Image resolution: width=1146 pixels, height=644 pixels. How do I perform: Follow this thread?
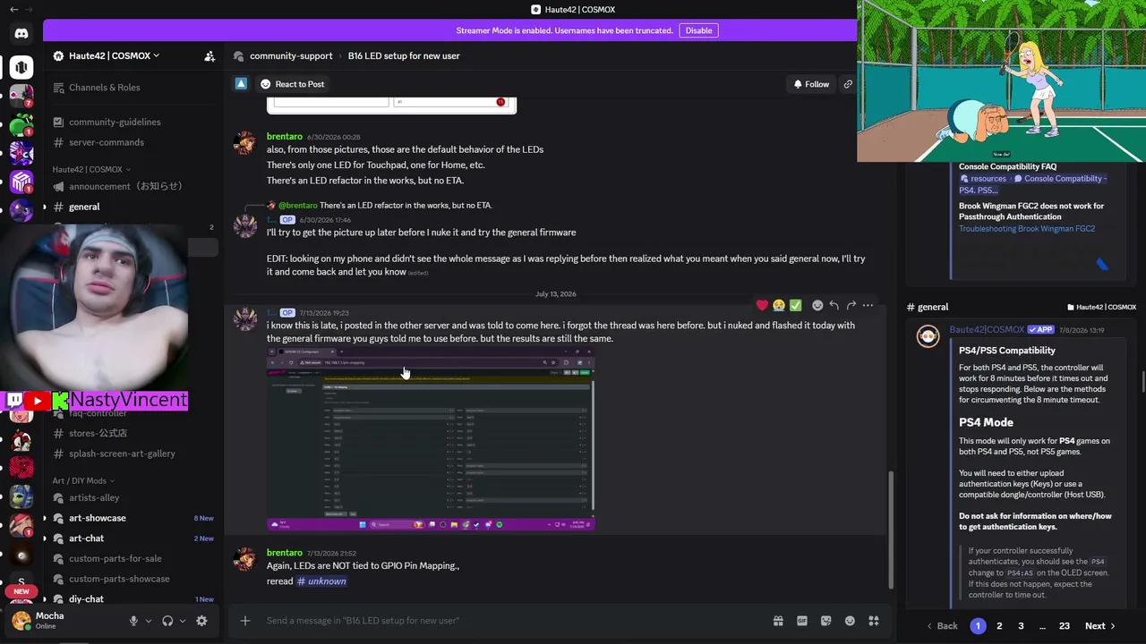tap(811, 84)
